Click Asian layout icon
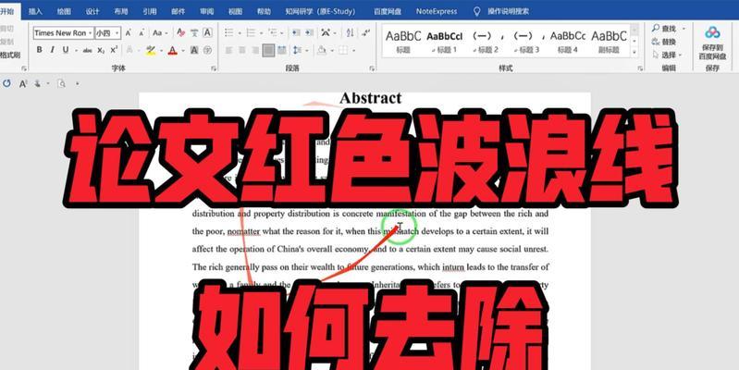The image size is (739, 370). pos(326,32)
